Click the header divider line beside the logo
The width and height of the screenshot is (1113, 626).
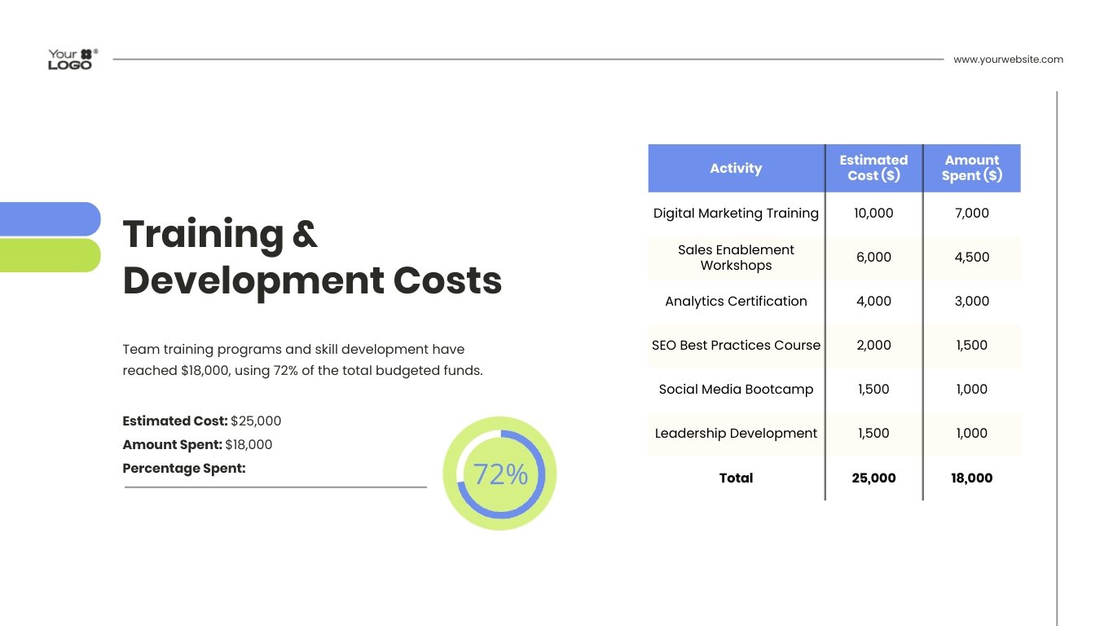point(530,58)
